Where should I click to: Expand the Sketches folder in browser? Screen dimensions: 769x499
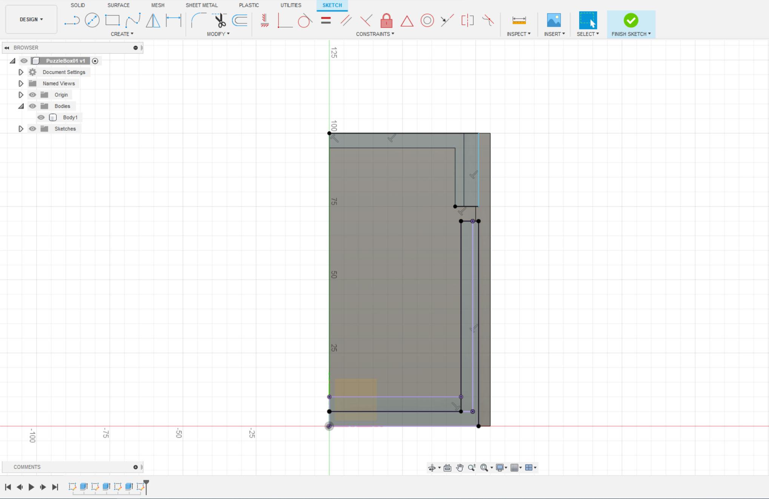[21, 128]
